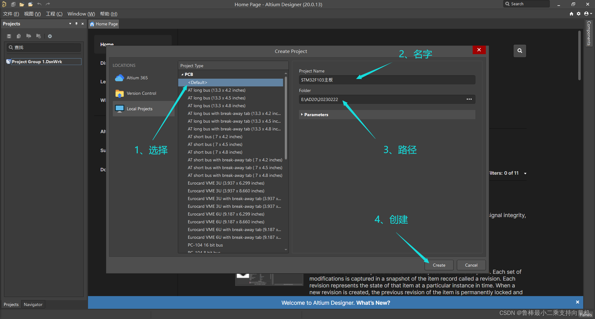Select Eurocard VME 3U (3.937 x 6.299 inches)
This screenshot has height=319, width=595.
click(226, 183)
